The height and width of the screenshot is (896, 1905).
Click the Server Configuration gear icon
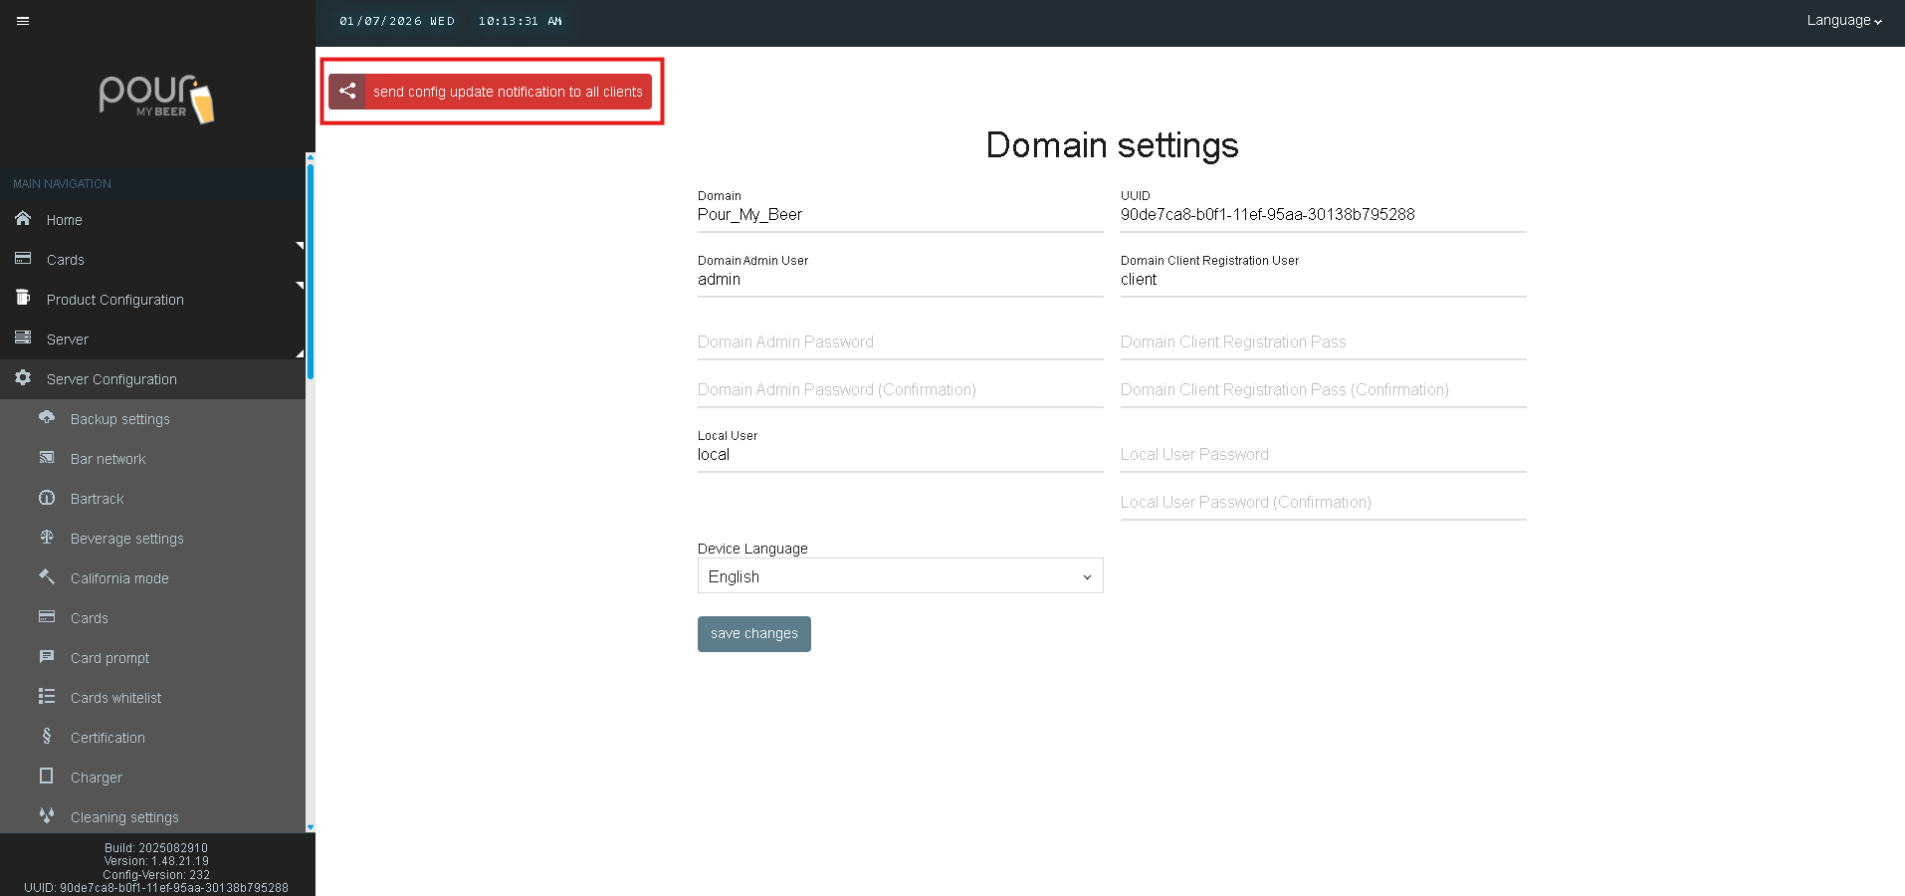(x=23, y=378)
